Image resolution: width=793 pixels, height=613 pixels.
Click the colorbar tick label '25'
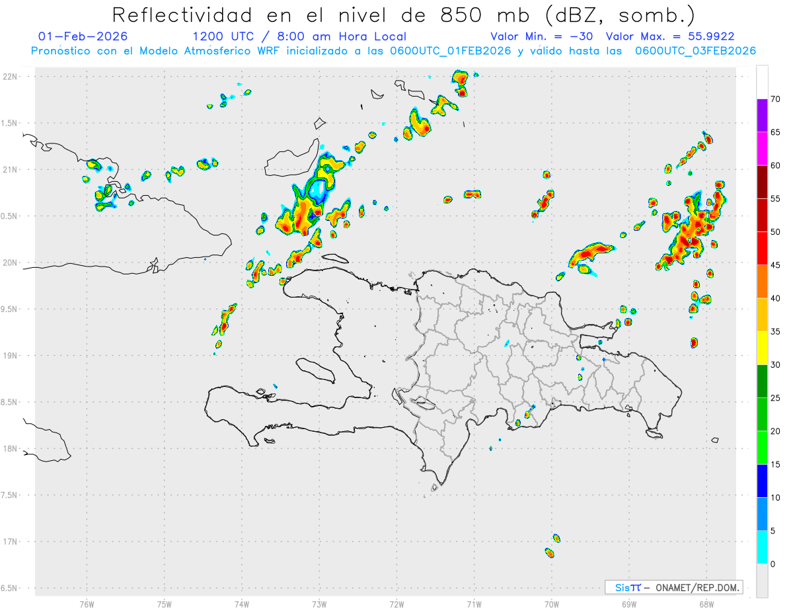click(x=775, y=398)
